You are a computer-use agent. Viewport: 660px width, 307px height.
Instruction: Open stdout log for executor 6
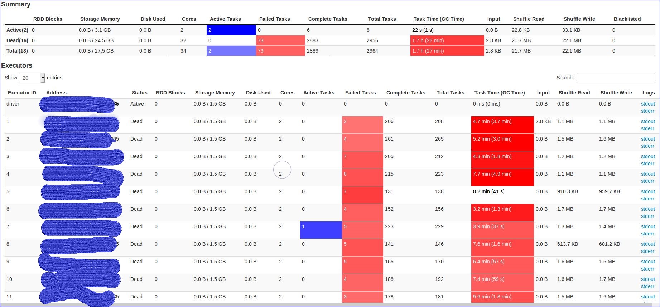pos(648,209)
